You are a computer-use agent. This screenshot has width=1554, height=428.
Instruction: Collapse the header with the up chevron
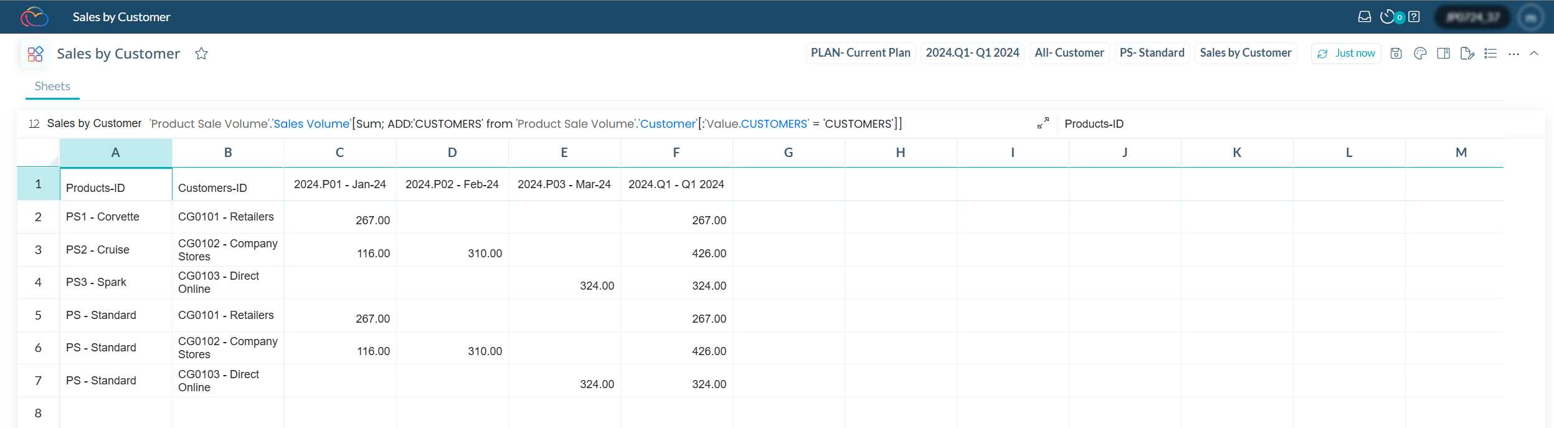1534,54
